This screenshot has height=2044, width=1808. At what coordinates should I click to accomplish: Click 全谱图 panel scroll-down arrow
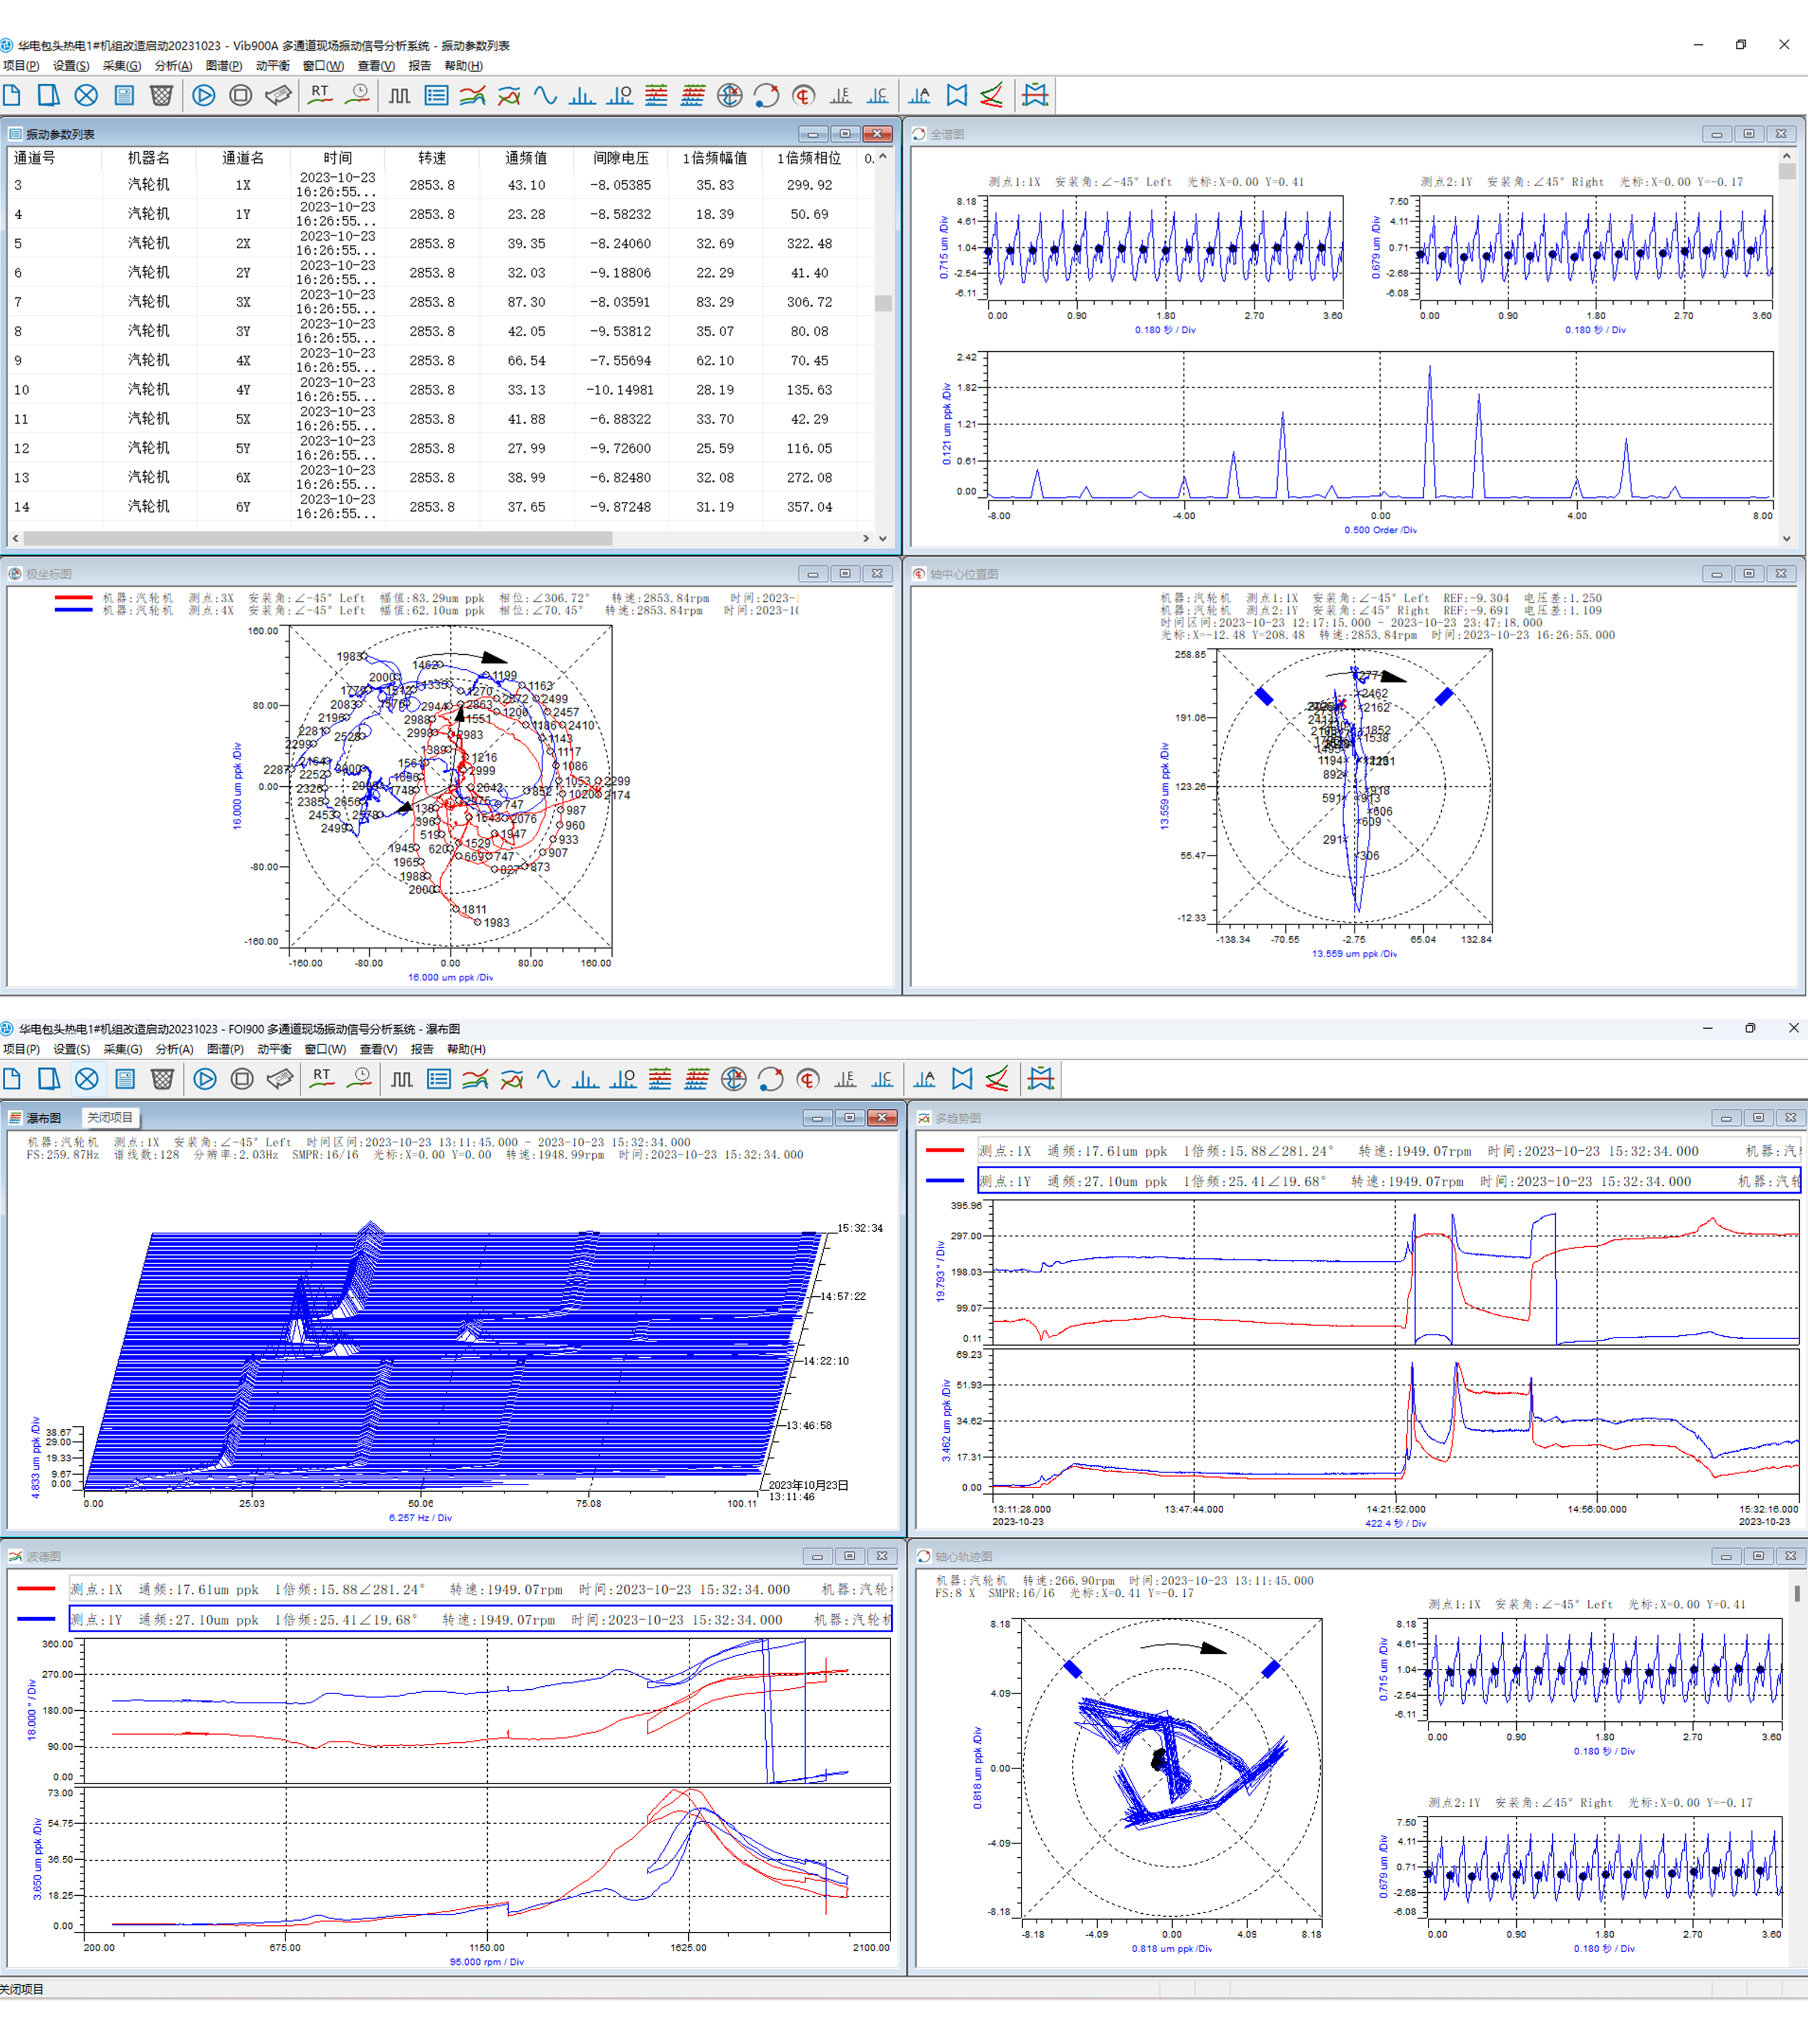(1786, 538)
